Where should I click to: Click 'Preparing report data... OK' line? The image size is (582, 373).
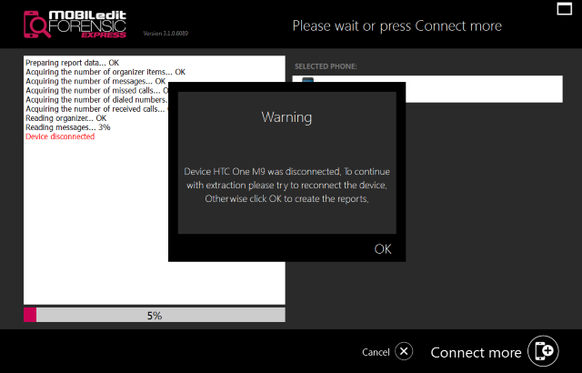pyautogui.click(x=73, y=63)
